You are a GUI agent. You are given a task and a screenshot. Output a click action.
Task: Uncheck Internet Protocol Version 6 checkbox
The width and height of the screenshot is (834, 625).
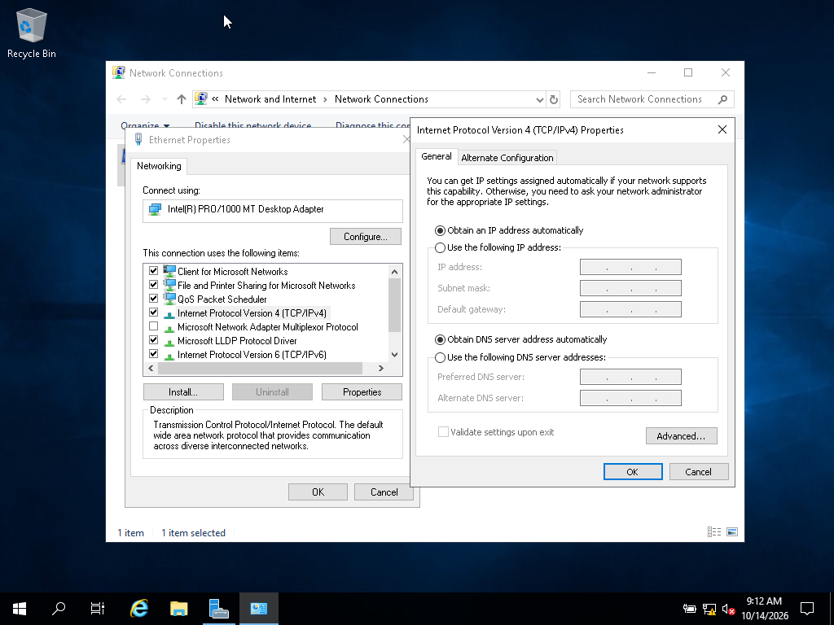[x=154, y=354]
